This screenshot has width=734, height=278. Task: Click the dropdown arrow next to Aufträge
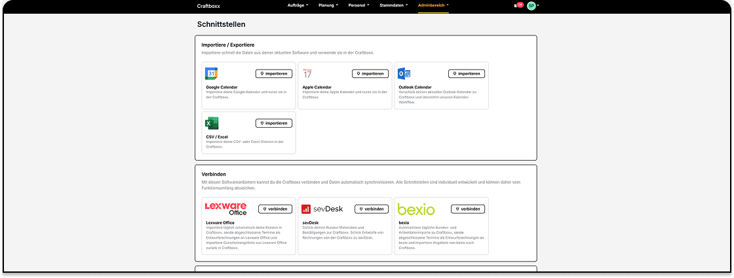(x=307, y=6)
